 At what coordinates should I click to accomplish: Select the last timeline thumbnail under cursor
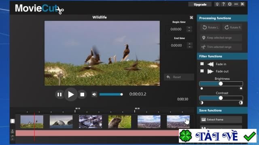(x=178, y=122)
